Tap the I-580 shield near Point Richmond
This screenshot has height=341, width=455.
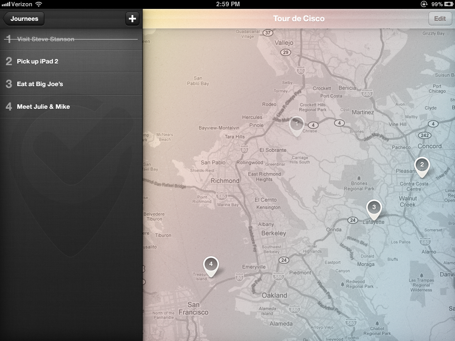coord(221,197)
